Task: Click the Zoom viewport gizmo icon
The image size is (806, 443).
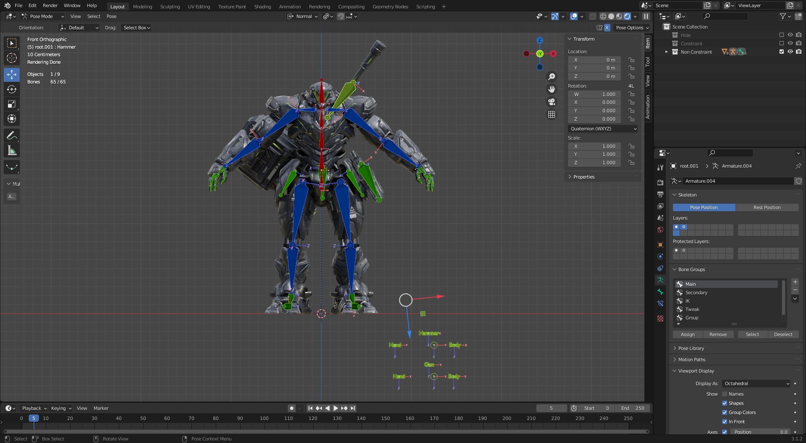Action: point(552,77)
